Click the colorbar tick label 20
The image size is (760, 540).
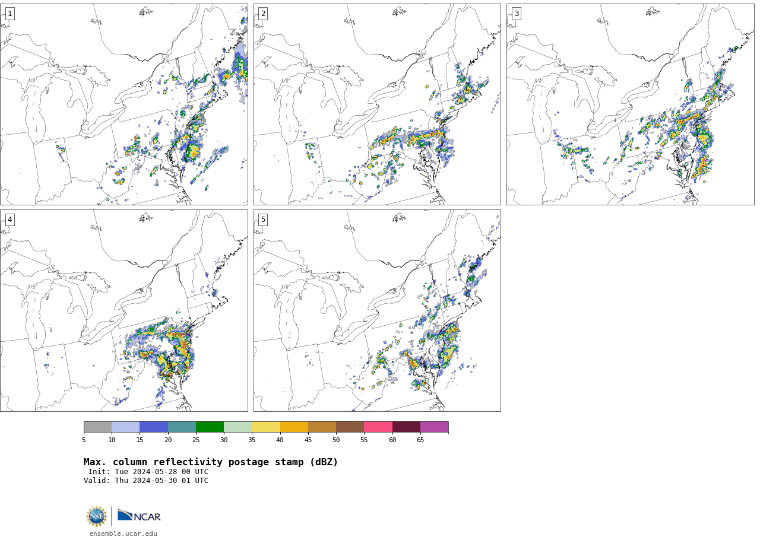coord(168,440)
